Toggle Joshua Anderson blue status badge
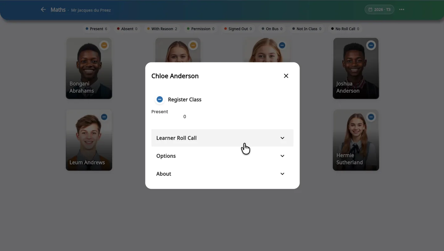The image size is (444, 251). [371, 45]
